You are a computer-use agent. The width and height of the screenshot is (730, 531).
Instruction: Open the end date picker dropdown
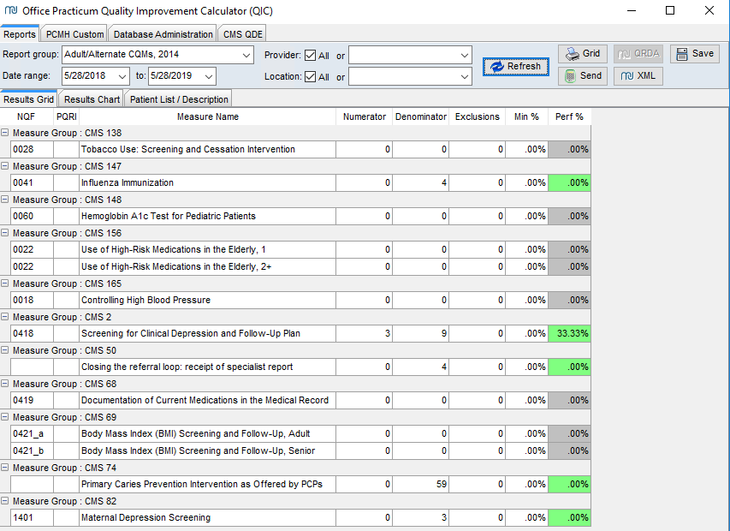tap(209, 76)
